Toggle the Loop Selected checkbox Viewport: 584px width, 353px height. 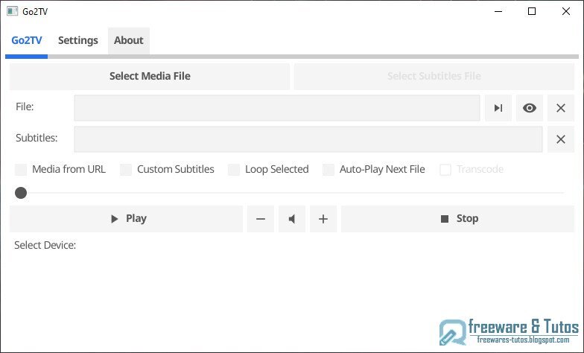point(235,170)
